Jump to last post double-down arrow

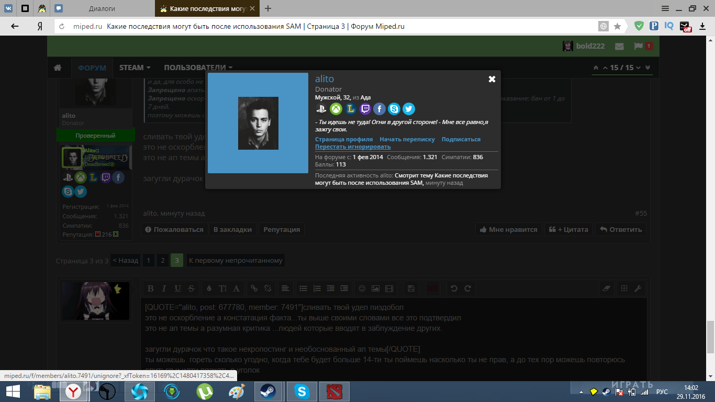tap(648, 68)
